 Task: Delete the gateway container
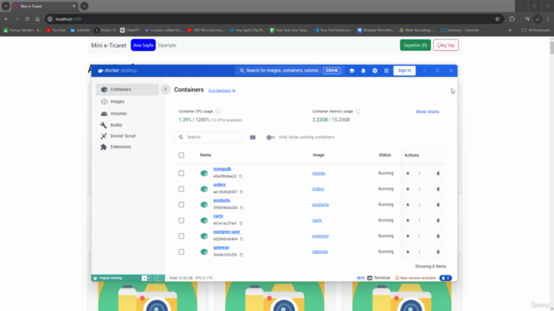[x=438, y=251]
